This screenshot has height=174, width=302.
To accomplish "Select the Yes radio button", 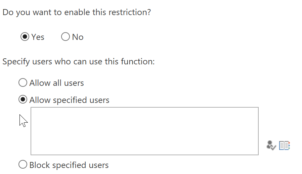I will tap(25, 37).
